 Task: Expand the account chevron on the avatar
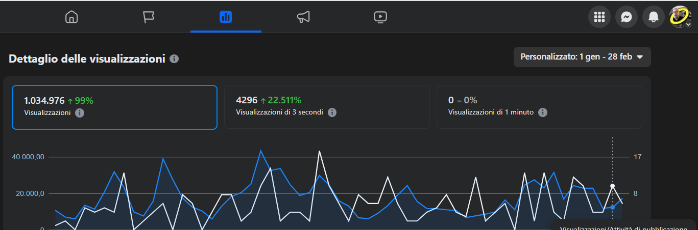click(688, 24)
